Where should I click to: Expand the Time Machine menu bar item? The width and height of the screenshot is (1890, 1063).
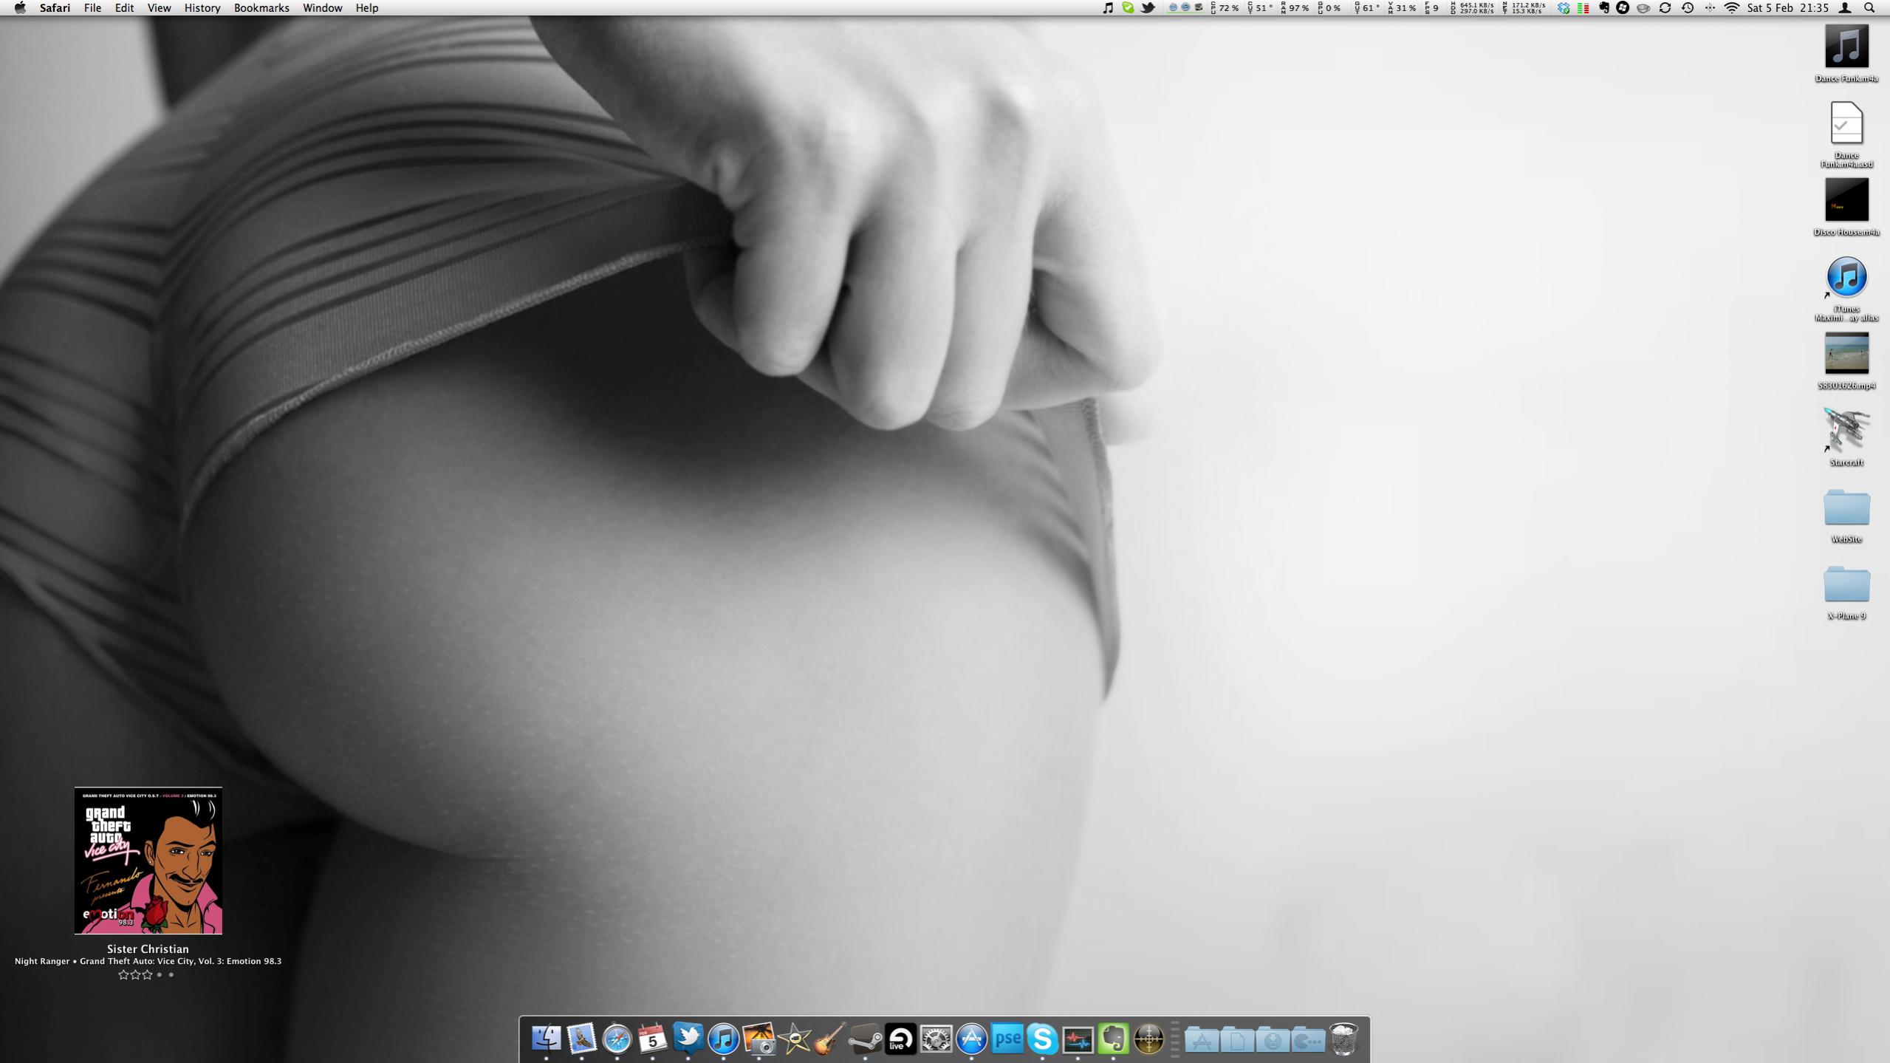click(x=1688, y=8)
